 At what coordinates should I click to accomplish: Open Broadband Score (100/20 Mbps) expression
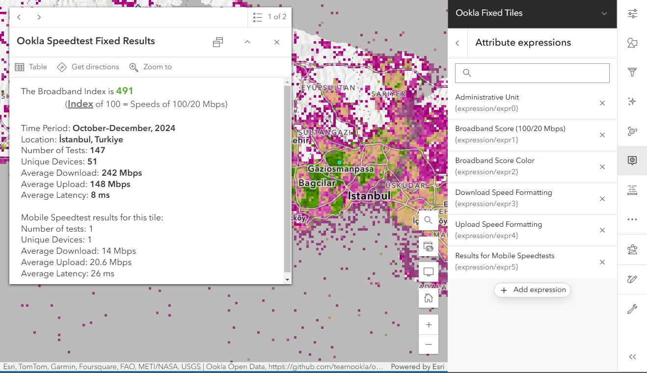[x=521, y=134]
